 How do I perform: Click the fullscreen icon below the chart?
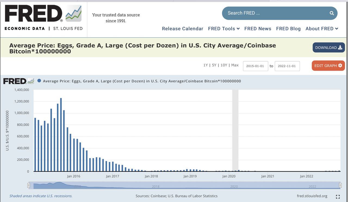[x=338, y=197]
